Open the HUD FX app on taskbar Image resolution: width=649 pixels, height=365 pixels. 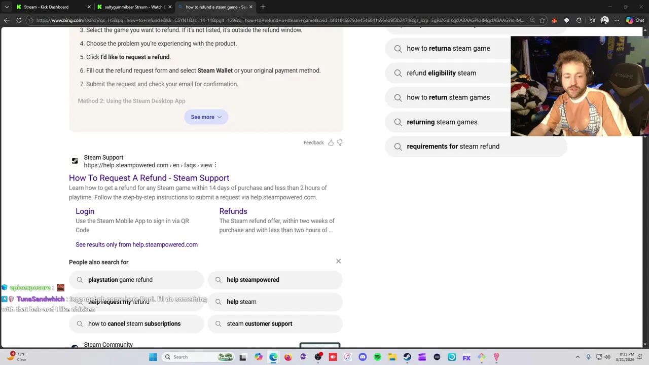tap(466, 357)
